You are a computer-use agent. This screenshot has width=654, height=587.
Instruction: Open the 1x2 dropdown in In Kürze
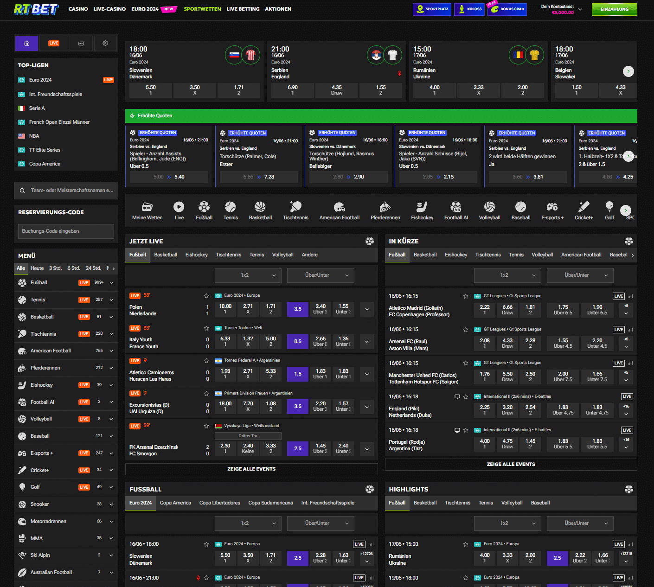pos(507,275)
